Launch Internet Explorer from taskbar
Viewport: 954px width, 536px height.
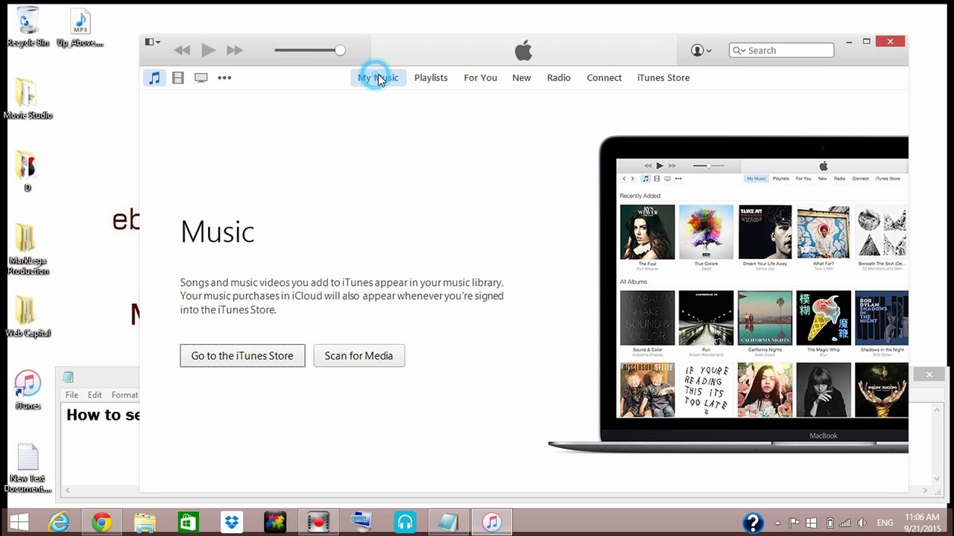(x=58, y=523)
